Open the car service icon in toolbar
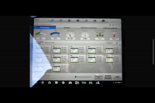Screen dimensions: 155x103 [x=61, y=21]
